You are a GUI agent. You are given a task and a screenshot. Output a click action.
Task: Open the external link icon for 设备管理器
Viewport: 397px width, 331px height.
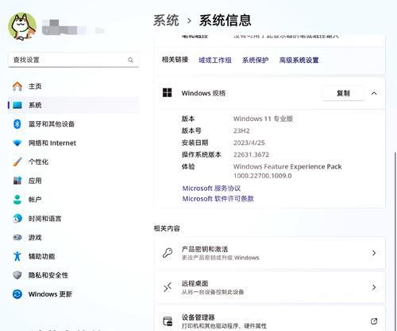pyautogui.click(x=374, y=321)
